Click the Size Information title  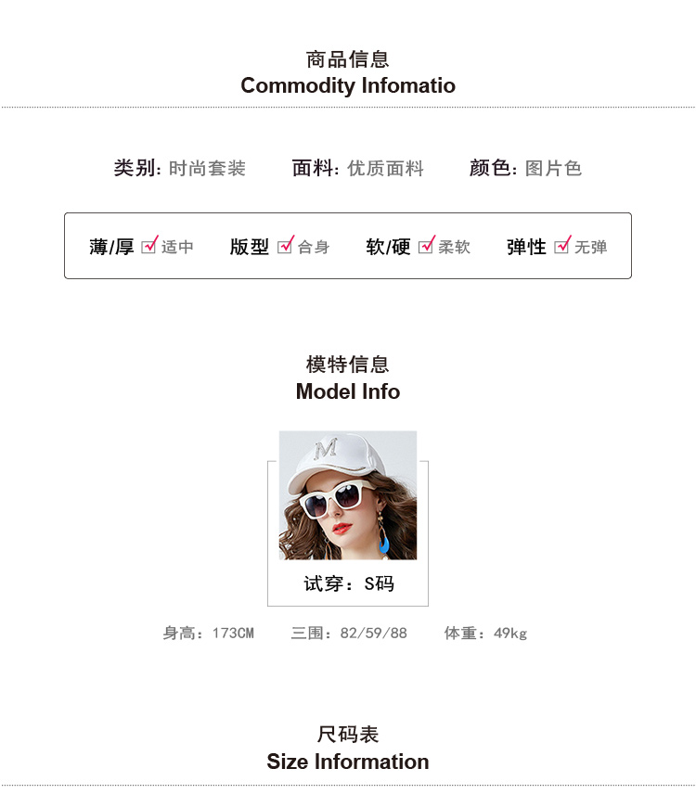pos(348,762)
